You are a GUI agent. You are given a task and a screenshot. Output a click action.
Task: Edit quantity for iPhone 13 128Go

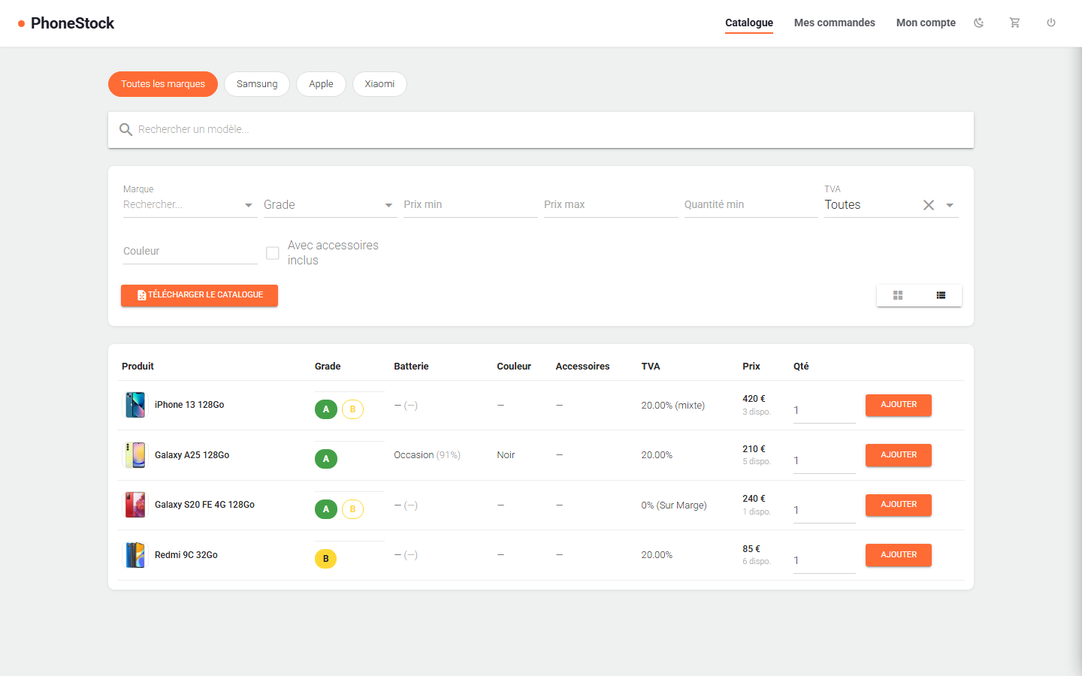click(824, 411)
